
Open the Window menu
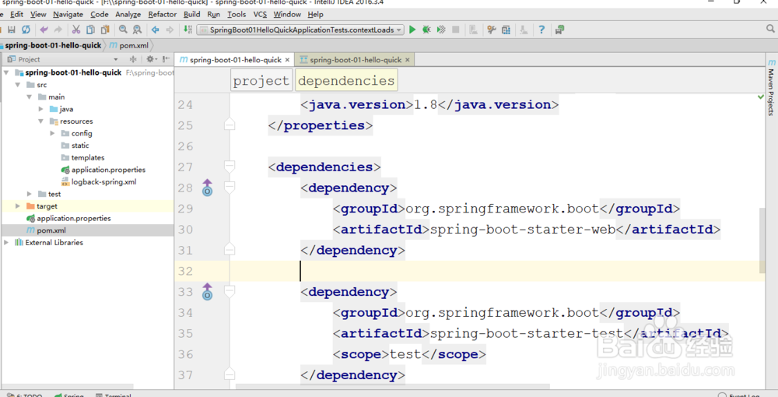[287, 14]
